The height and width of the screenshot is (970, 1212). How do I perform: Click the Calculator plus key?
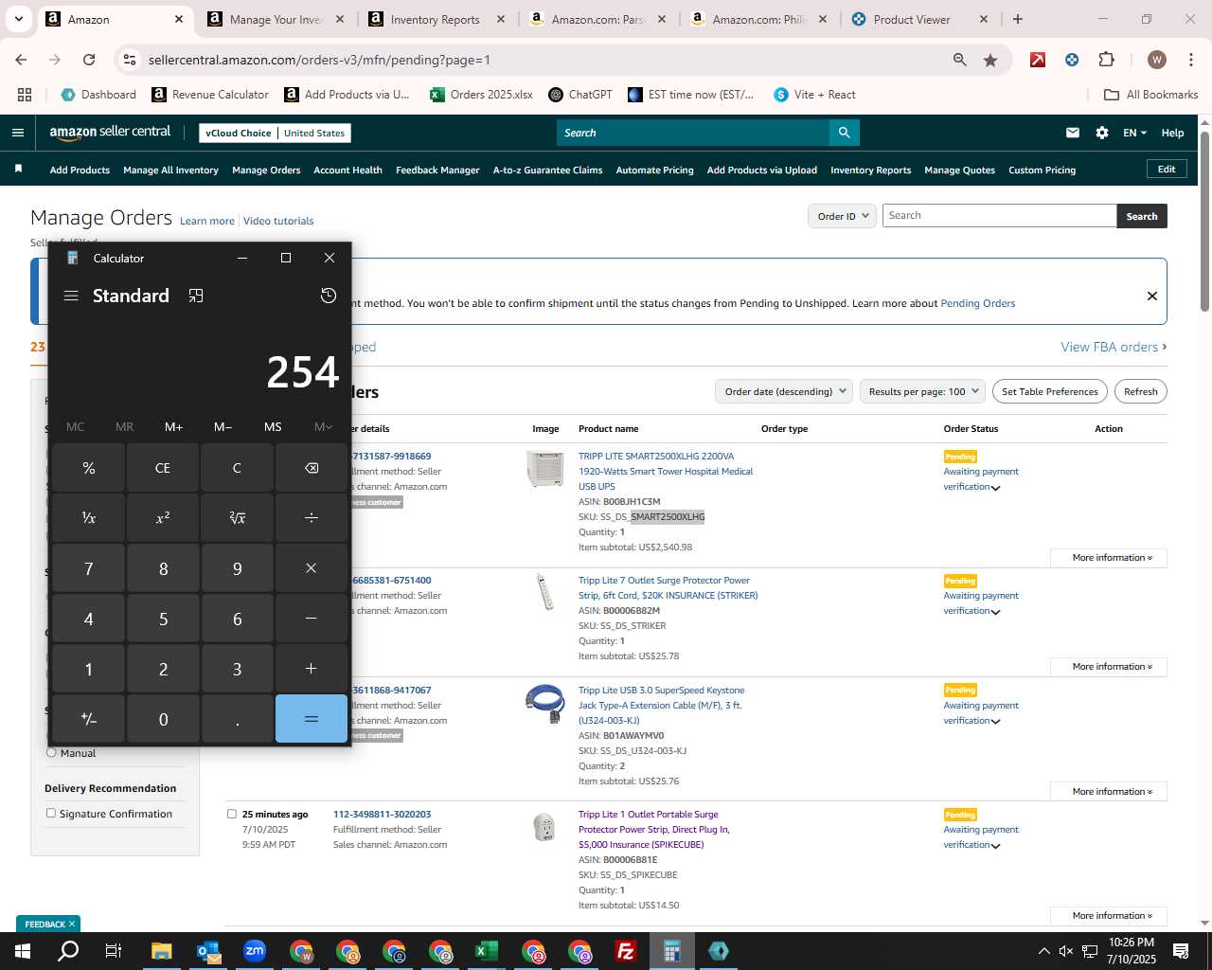312,669
